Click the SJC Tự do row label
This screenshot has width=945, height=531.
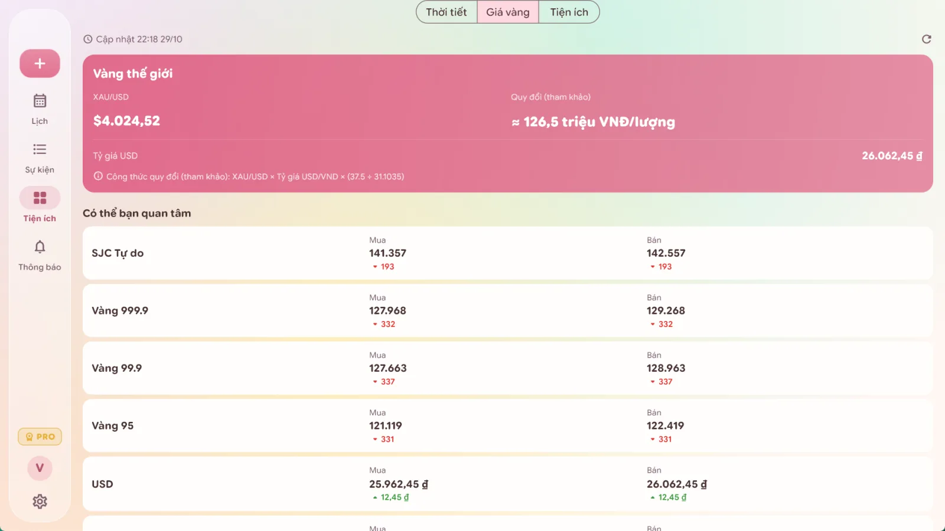(118, 253)
